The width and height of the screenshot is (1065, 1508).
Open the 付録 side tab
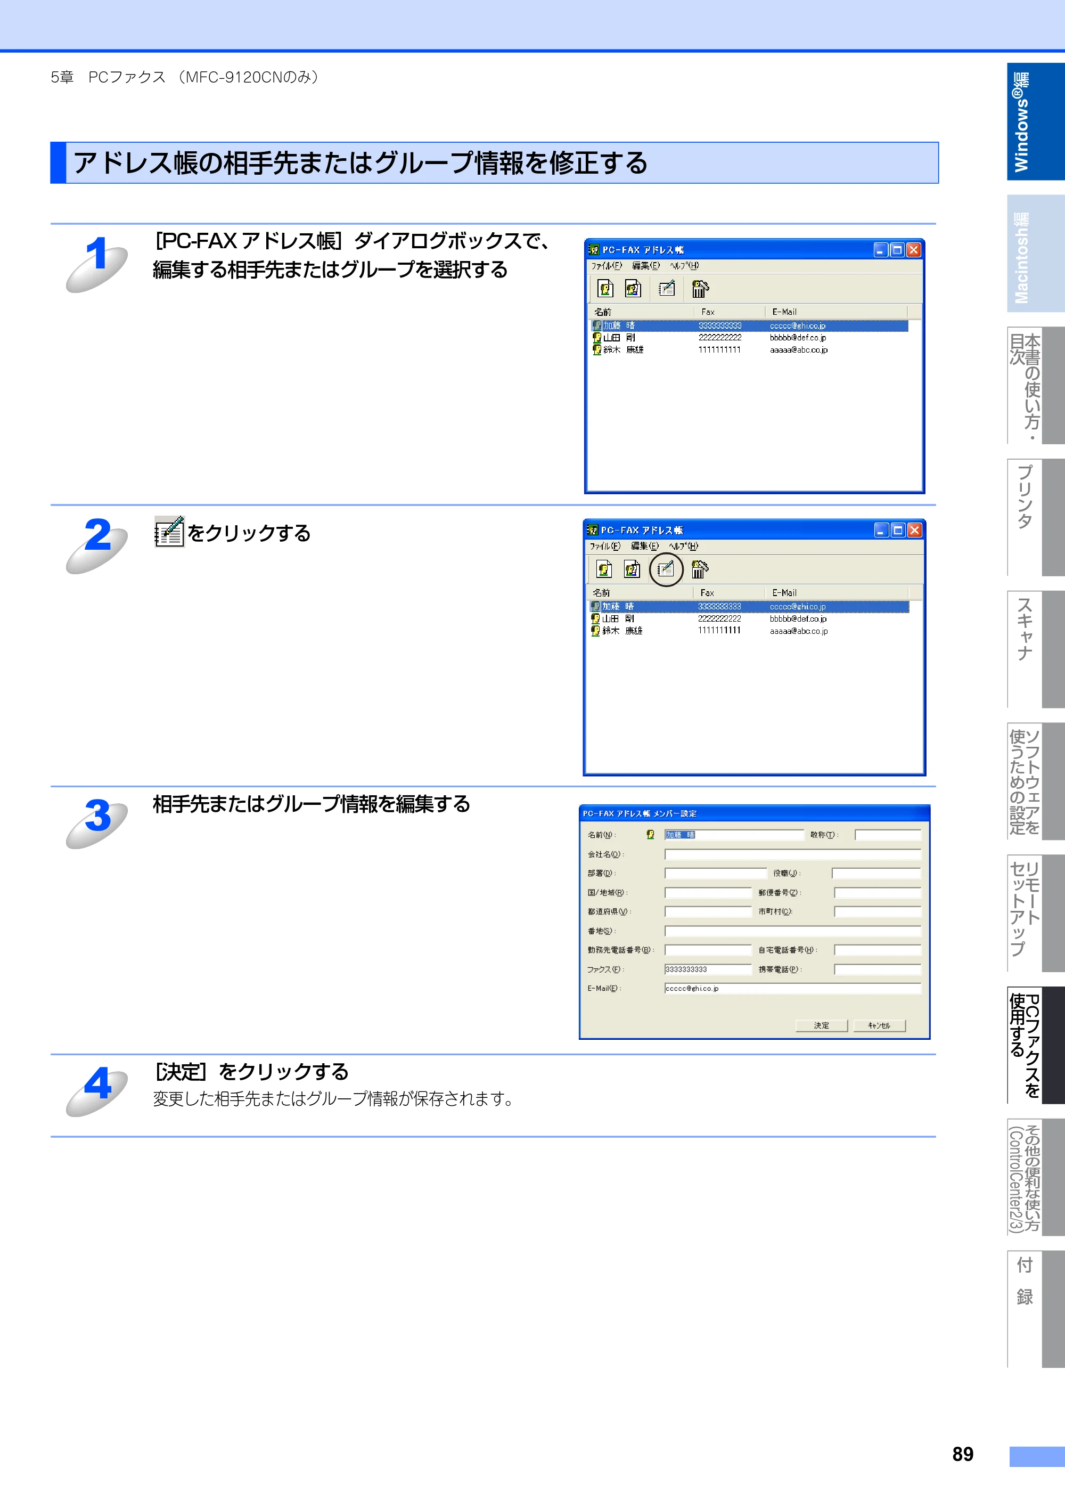1036,1309
